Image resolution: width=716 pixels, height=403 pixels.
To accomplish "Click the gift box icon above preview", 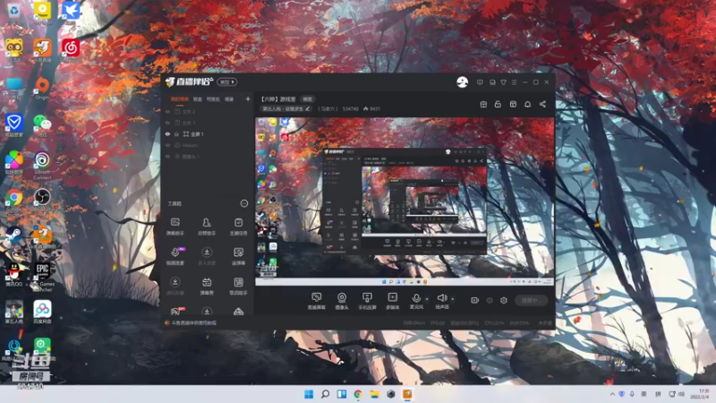I will point(483,104).
